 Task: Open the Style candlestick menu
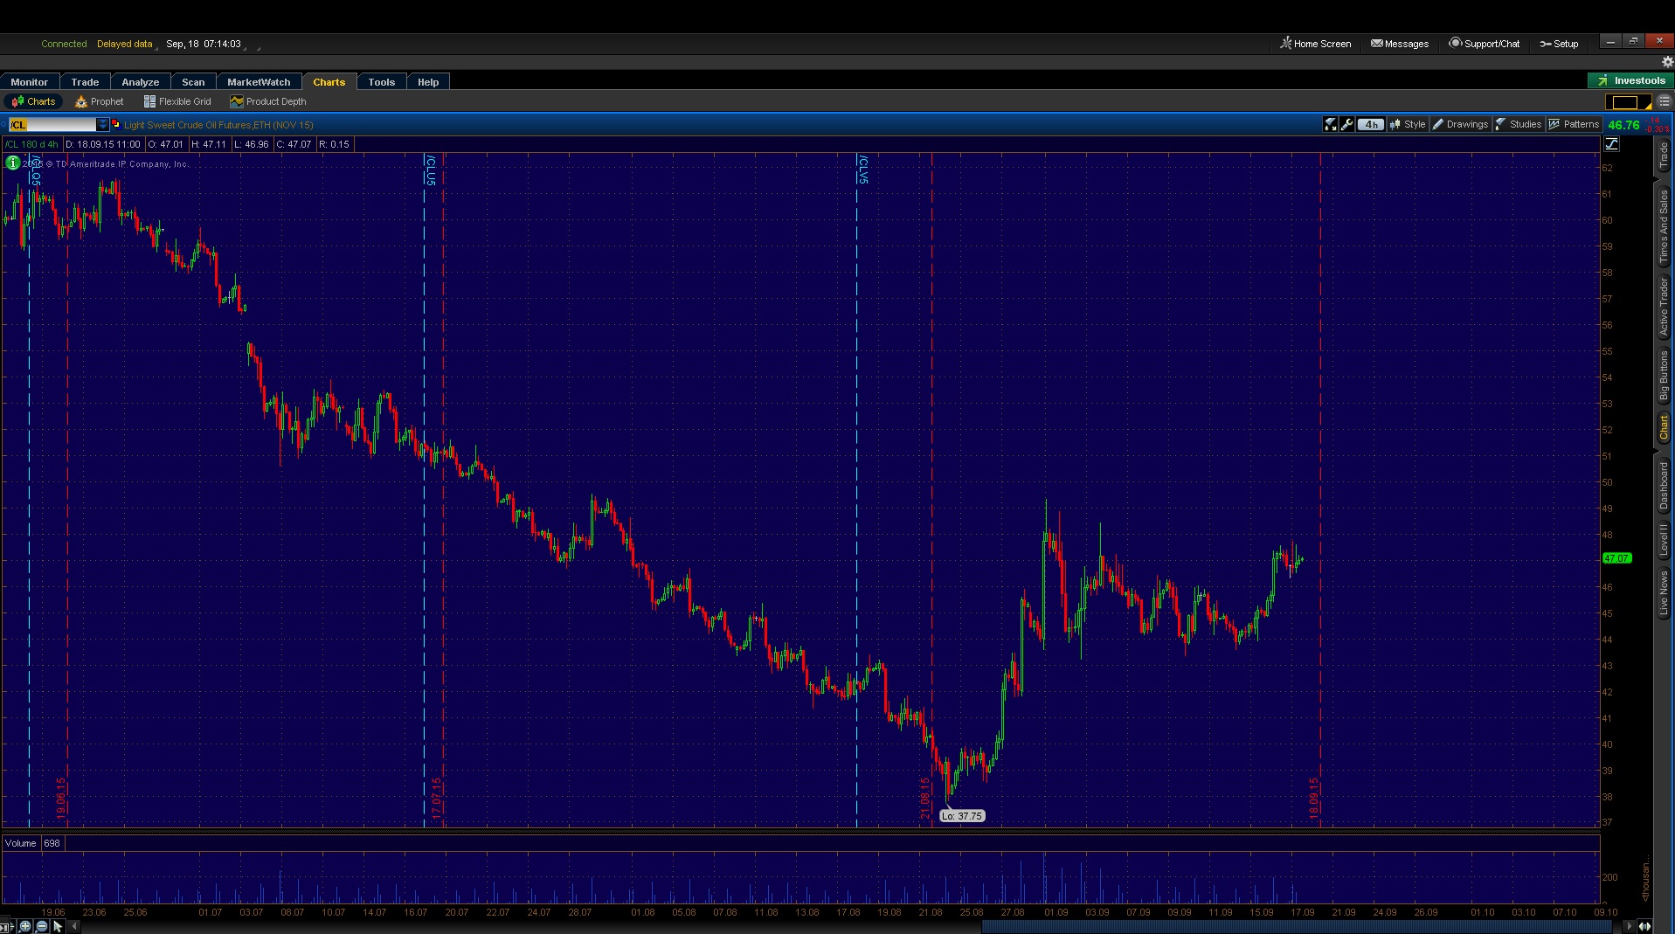point(1408,125)
